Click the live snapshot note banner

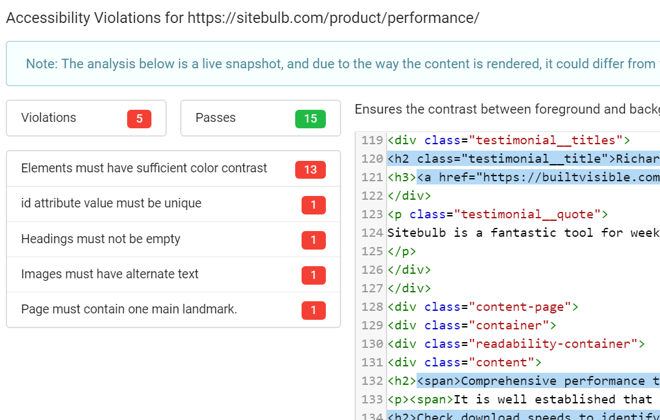333,64
